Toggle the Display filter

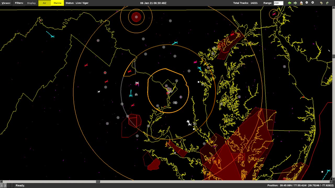pos(31,3)
